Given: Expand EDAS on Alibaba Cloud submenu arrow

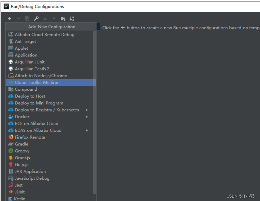Looking at the screenshot, I should pos(86,130).
